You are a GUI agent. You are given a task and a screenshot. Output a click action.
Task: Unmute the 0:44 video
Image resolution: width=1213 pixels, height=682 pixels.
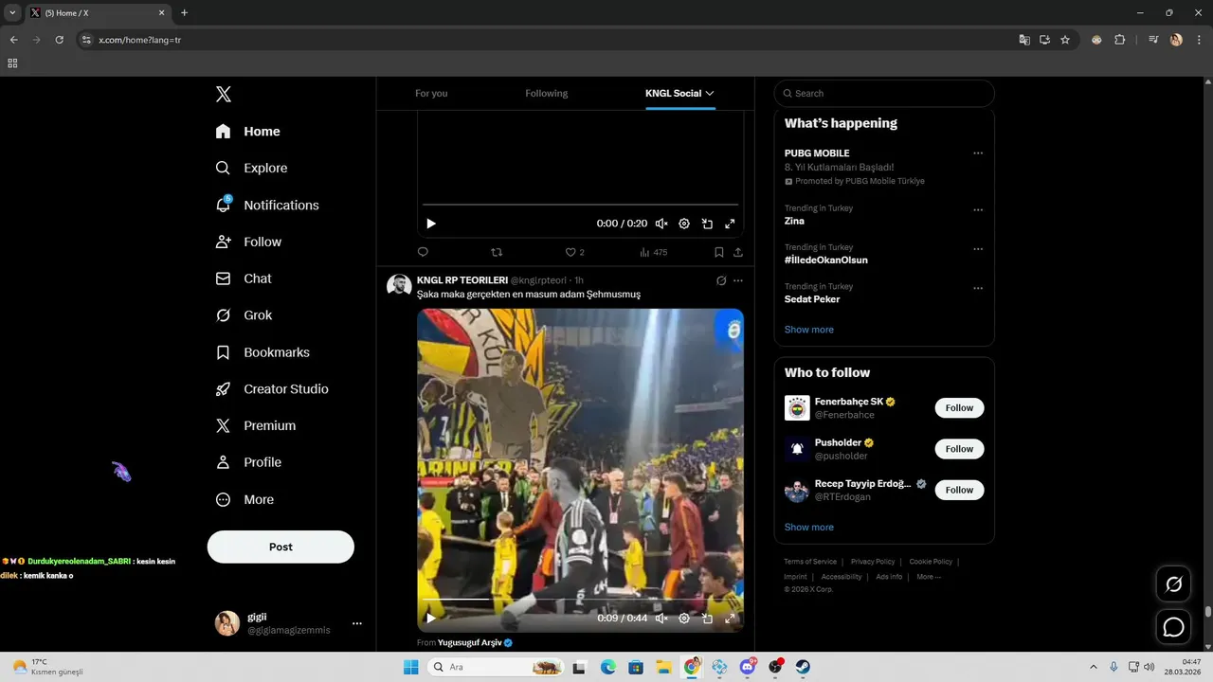coord(661,618)
